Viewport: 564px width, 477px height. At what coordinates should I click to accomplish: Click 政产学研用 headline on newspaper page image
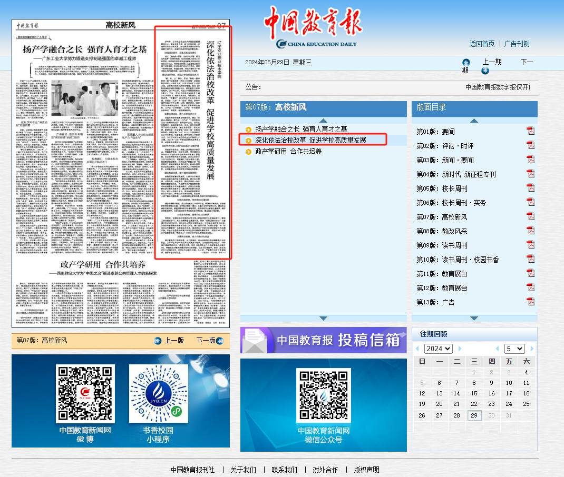click(x=102, y=265)
